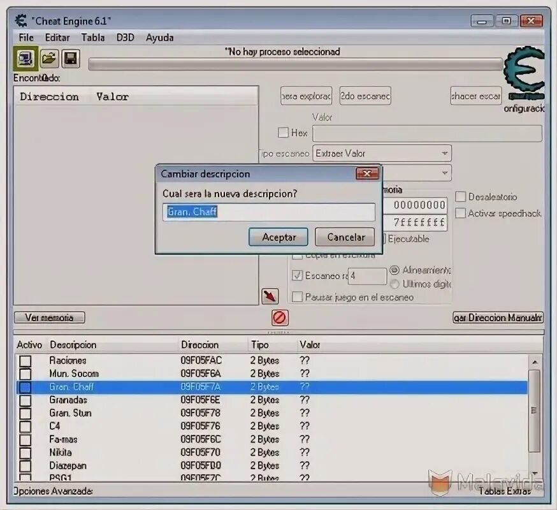This screenshot has height=510, width=557.
Task: Toggle the Escaneo rapido checkbox
Action: 297,275
